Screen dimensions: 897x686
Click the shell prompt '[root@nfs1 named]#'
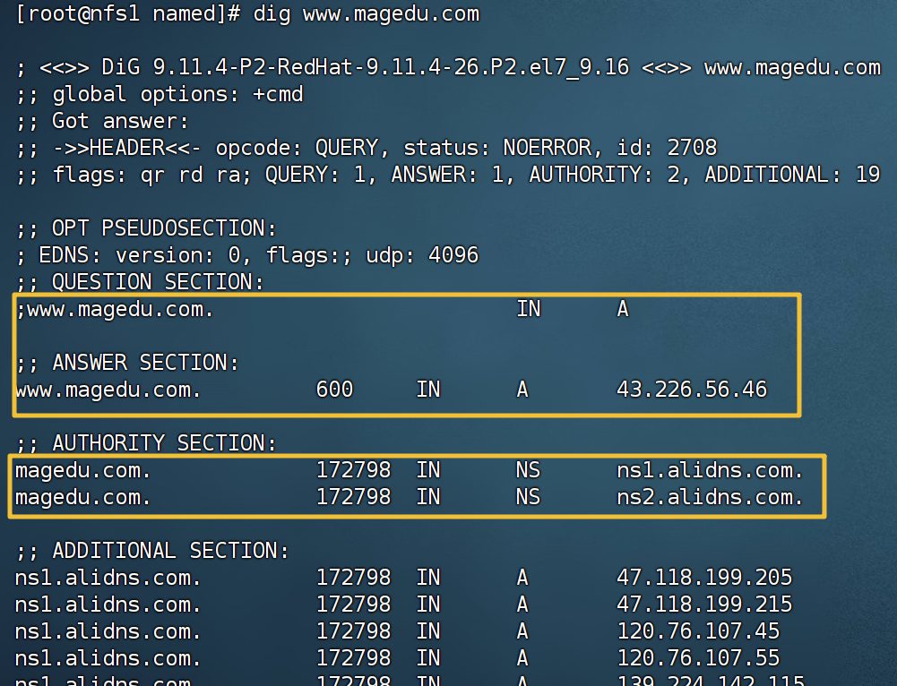coord(127,13)
